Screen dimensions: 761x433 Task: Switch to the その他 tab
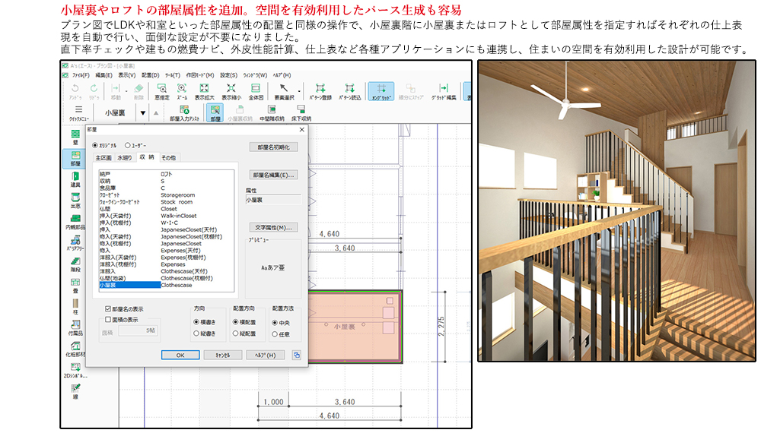pos(168,158)
